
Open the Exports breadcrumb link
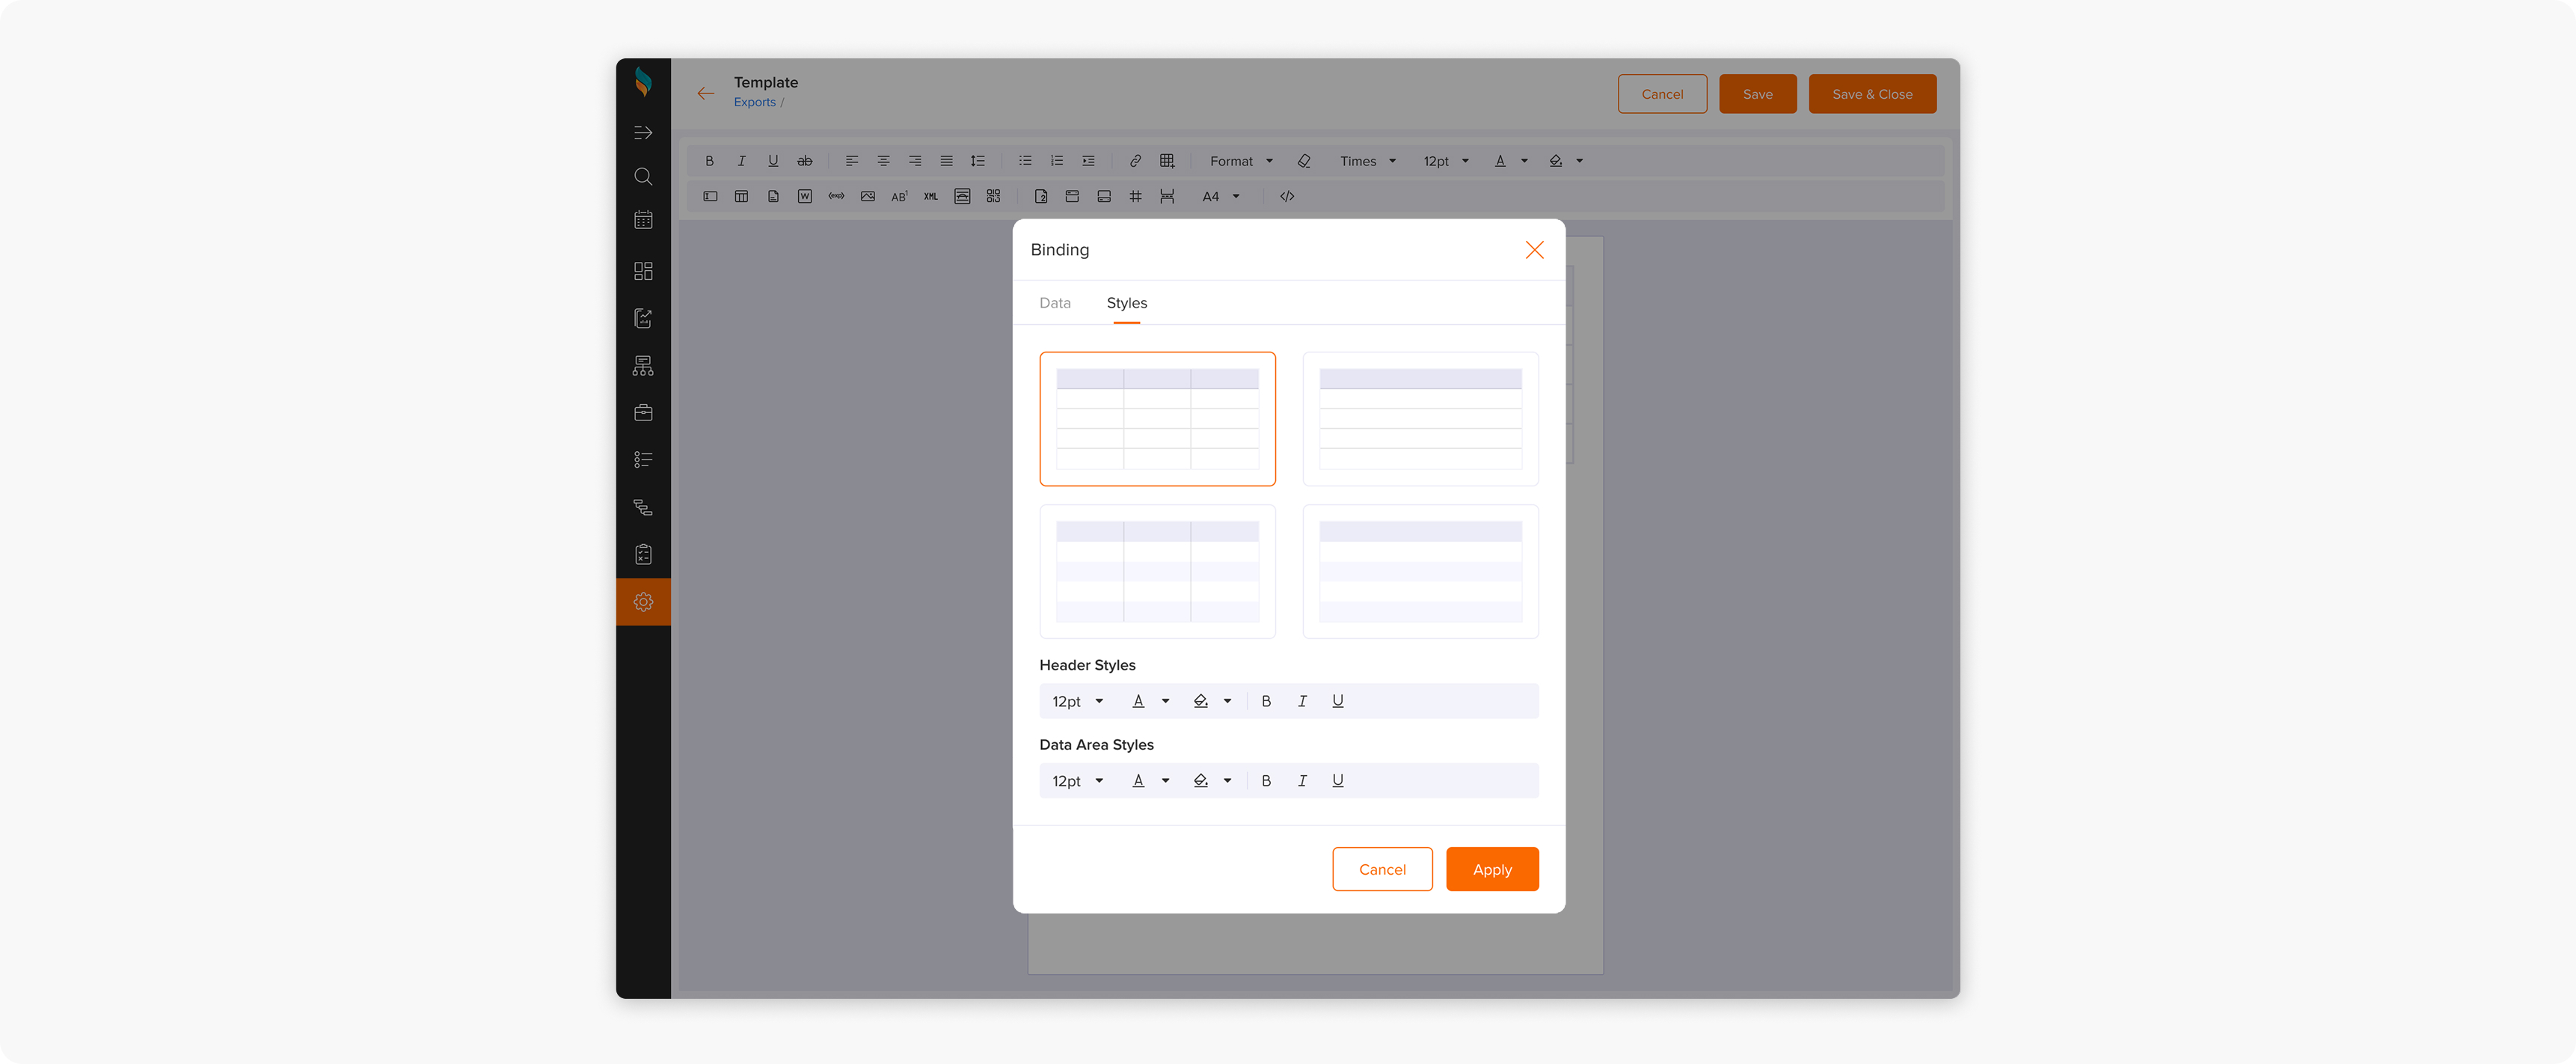coord(754,102)
